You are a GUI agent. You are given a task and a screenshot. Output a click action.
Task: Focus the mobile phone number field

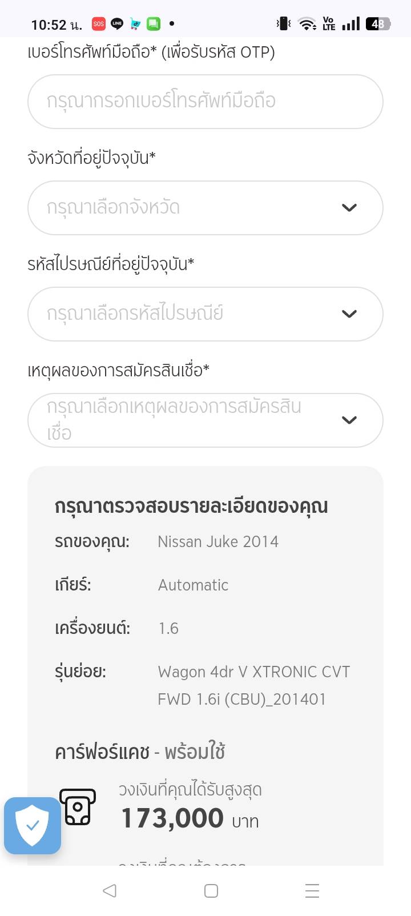[205, 102]
